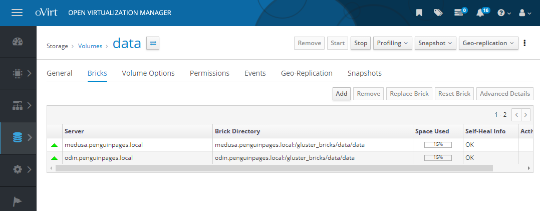540x211 pixels.
Task: Open the user account dropdown
Action: [x=525, y=13]
